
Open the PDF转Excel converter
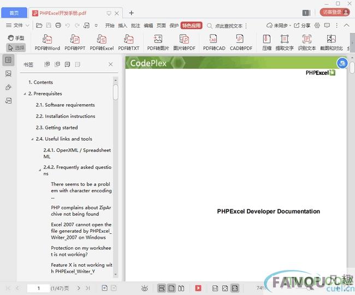(102, 42)
